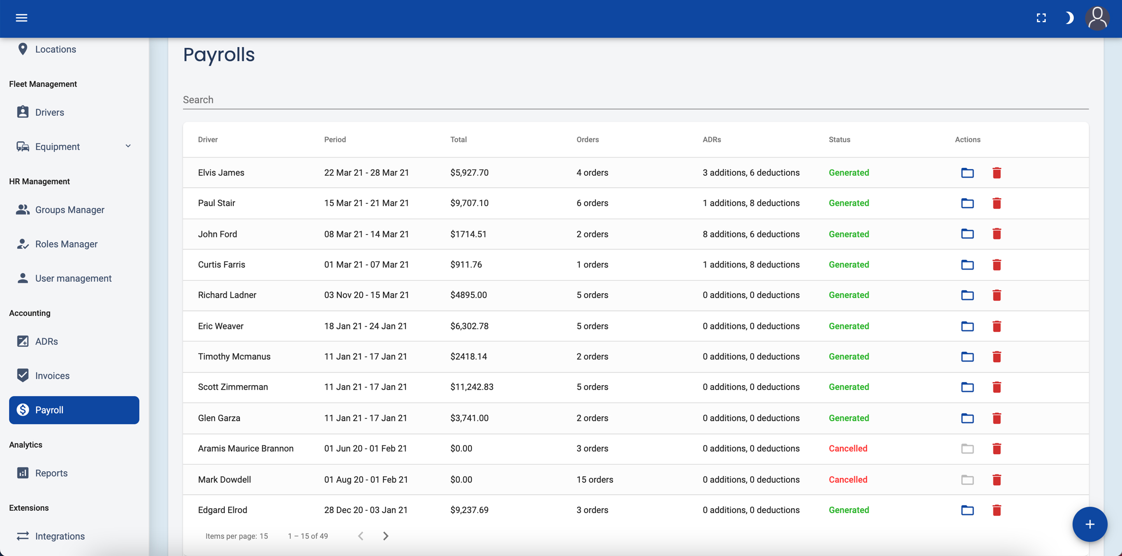Add new payroll with plus button
1122x556 pixels.
click(x=1089, y=524)
